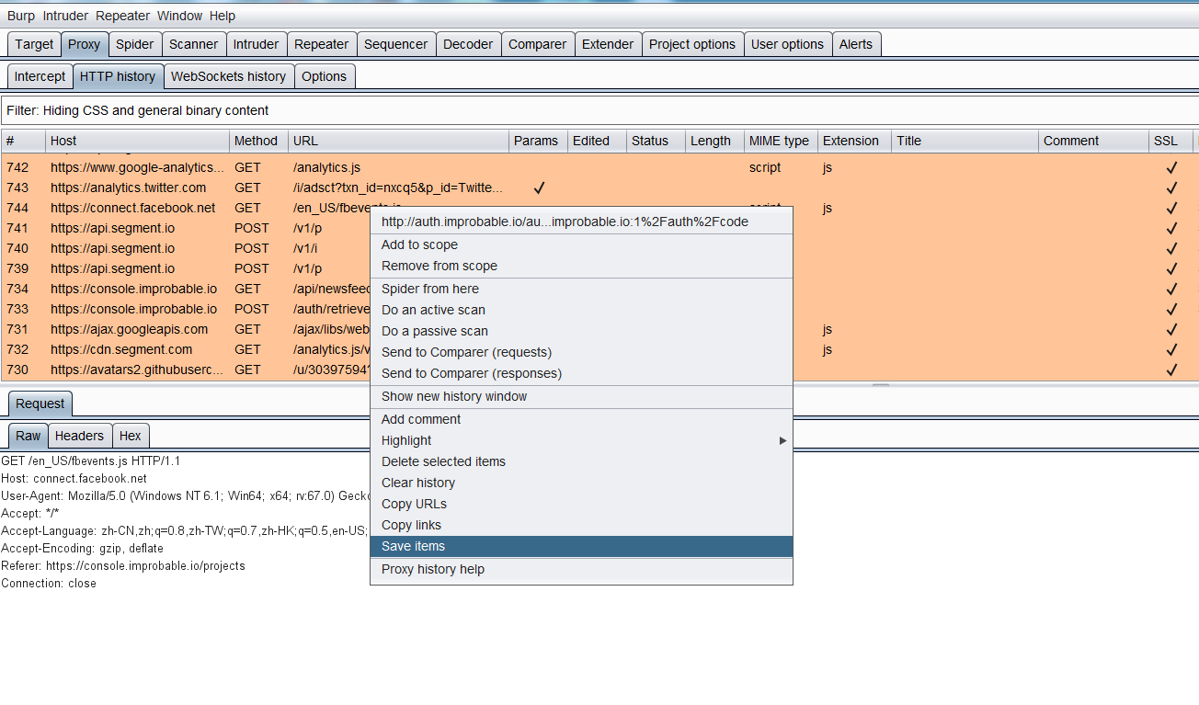Click the Referer header line in request
The image size is (1199, 705).
point(123,565)
